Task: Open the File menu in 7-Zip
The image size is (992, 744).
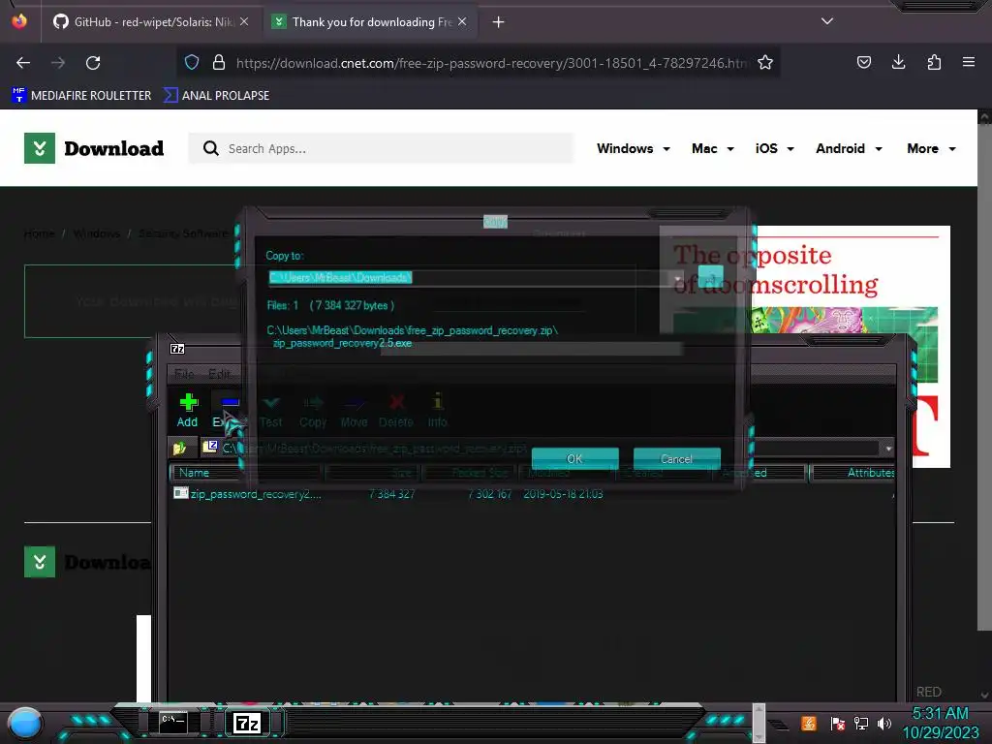Action: coord(184,374)
